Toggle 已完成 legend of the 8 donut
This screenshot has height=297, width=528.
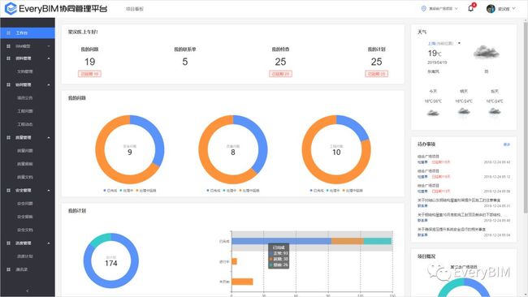click(214, 191)
